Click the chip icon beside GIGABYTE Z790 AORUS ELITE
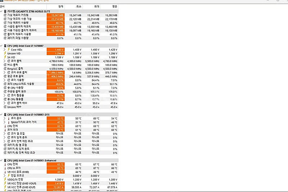This screenshot has height=192, width=288. point(5,12)
